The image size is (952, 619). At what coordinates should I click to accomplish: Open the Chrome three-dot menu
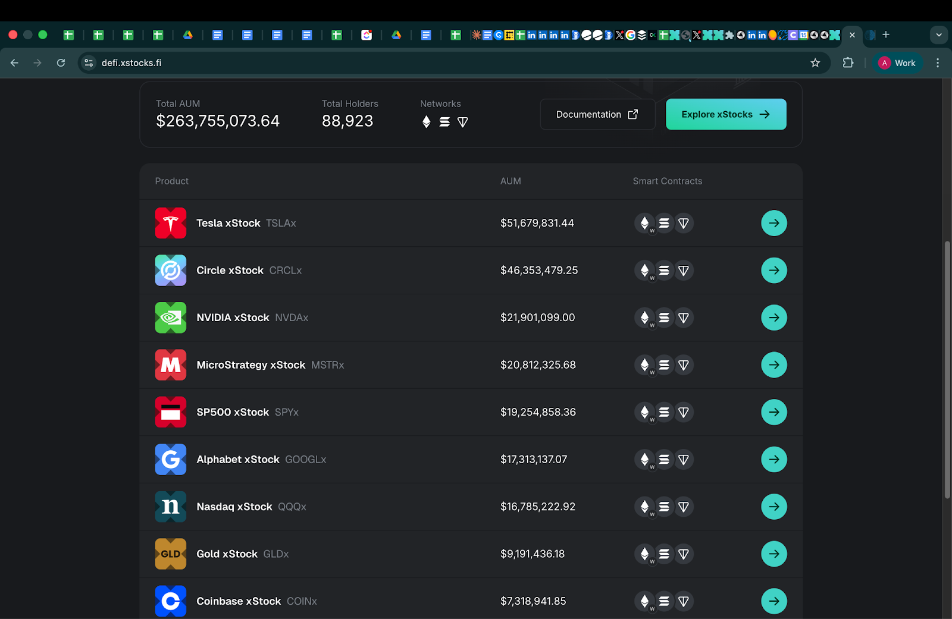(938, 62)
